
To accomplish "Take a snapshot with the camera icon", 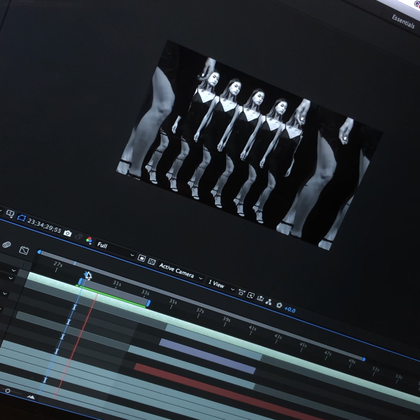I will point(68,233).
